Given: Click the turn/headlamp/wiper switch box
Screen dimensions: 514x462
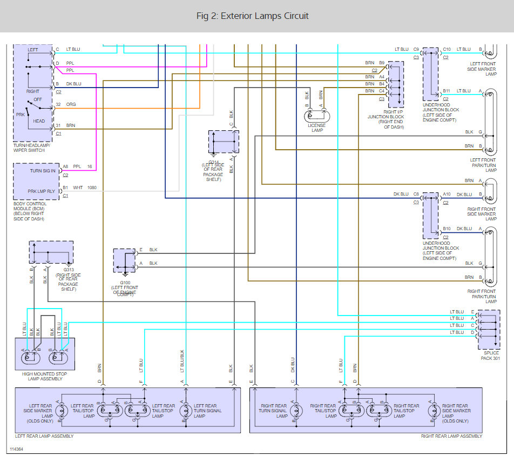Looking at the screenshot, I should tap(33, 93).
